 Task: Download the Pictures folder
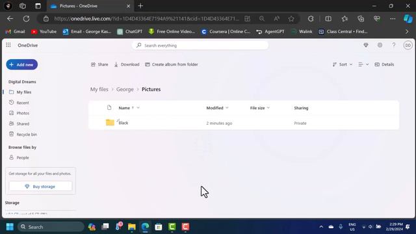127,64
